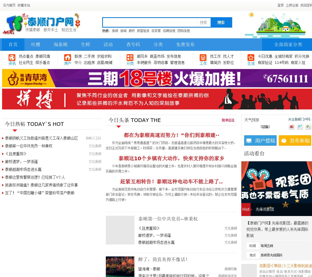Click the search text input field
Image resolution: width=312 pixels, height=277 pixels.
[150, 22]
